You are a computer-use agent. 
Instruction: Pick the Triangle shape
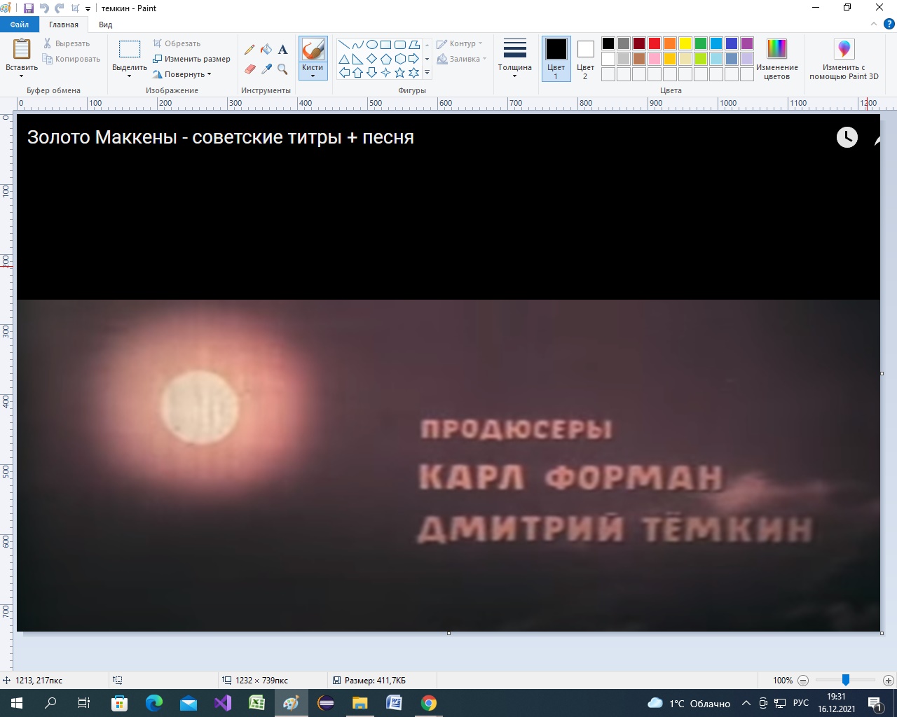point(344,59)
